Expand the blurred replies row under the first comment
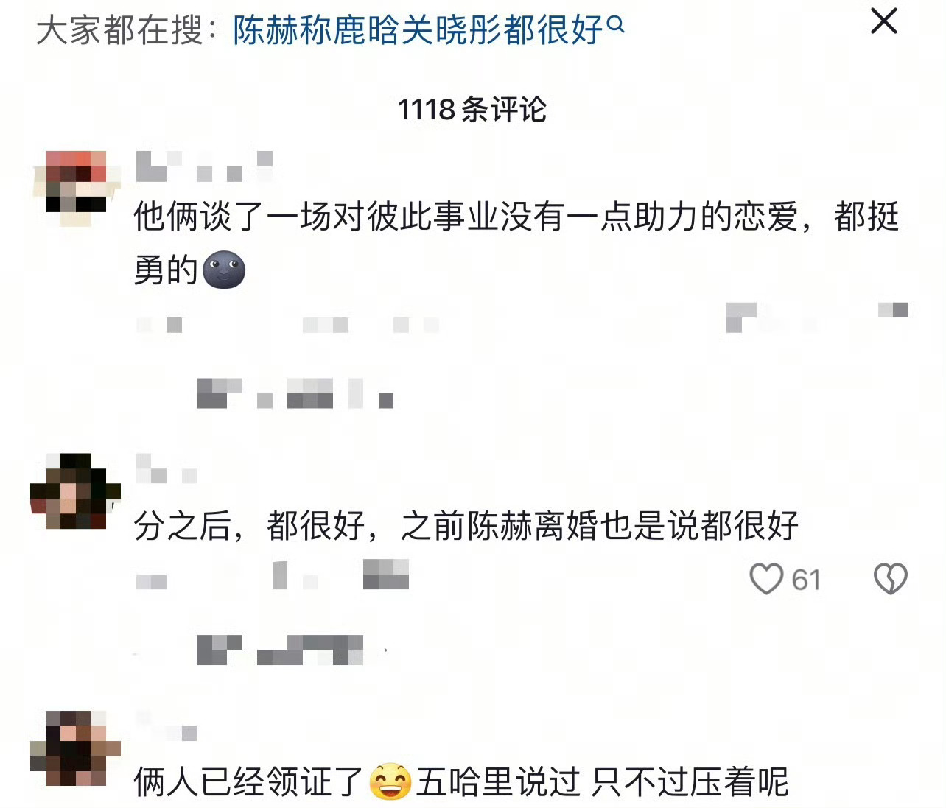This screenshot has width=946, height=808. click(x=295, y=393)
